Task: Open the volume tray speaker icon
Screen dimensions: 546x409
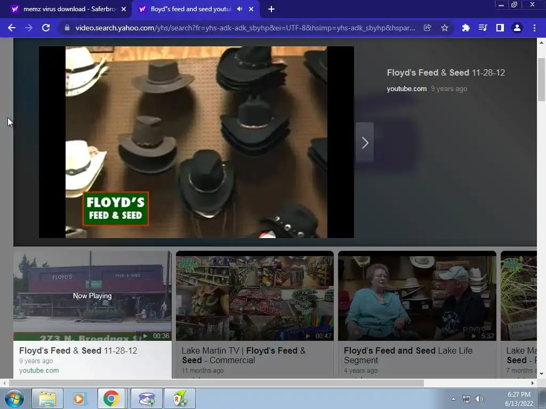Action: coord(479,399)
